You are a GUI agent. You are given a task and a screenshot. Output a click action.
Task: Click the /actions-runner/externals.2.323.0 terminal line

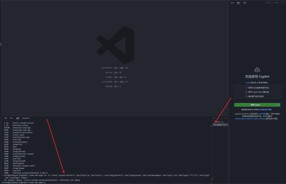pos(26,173)
